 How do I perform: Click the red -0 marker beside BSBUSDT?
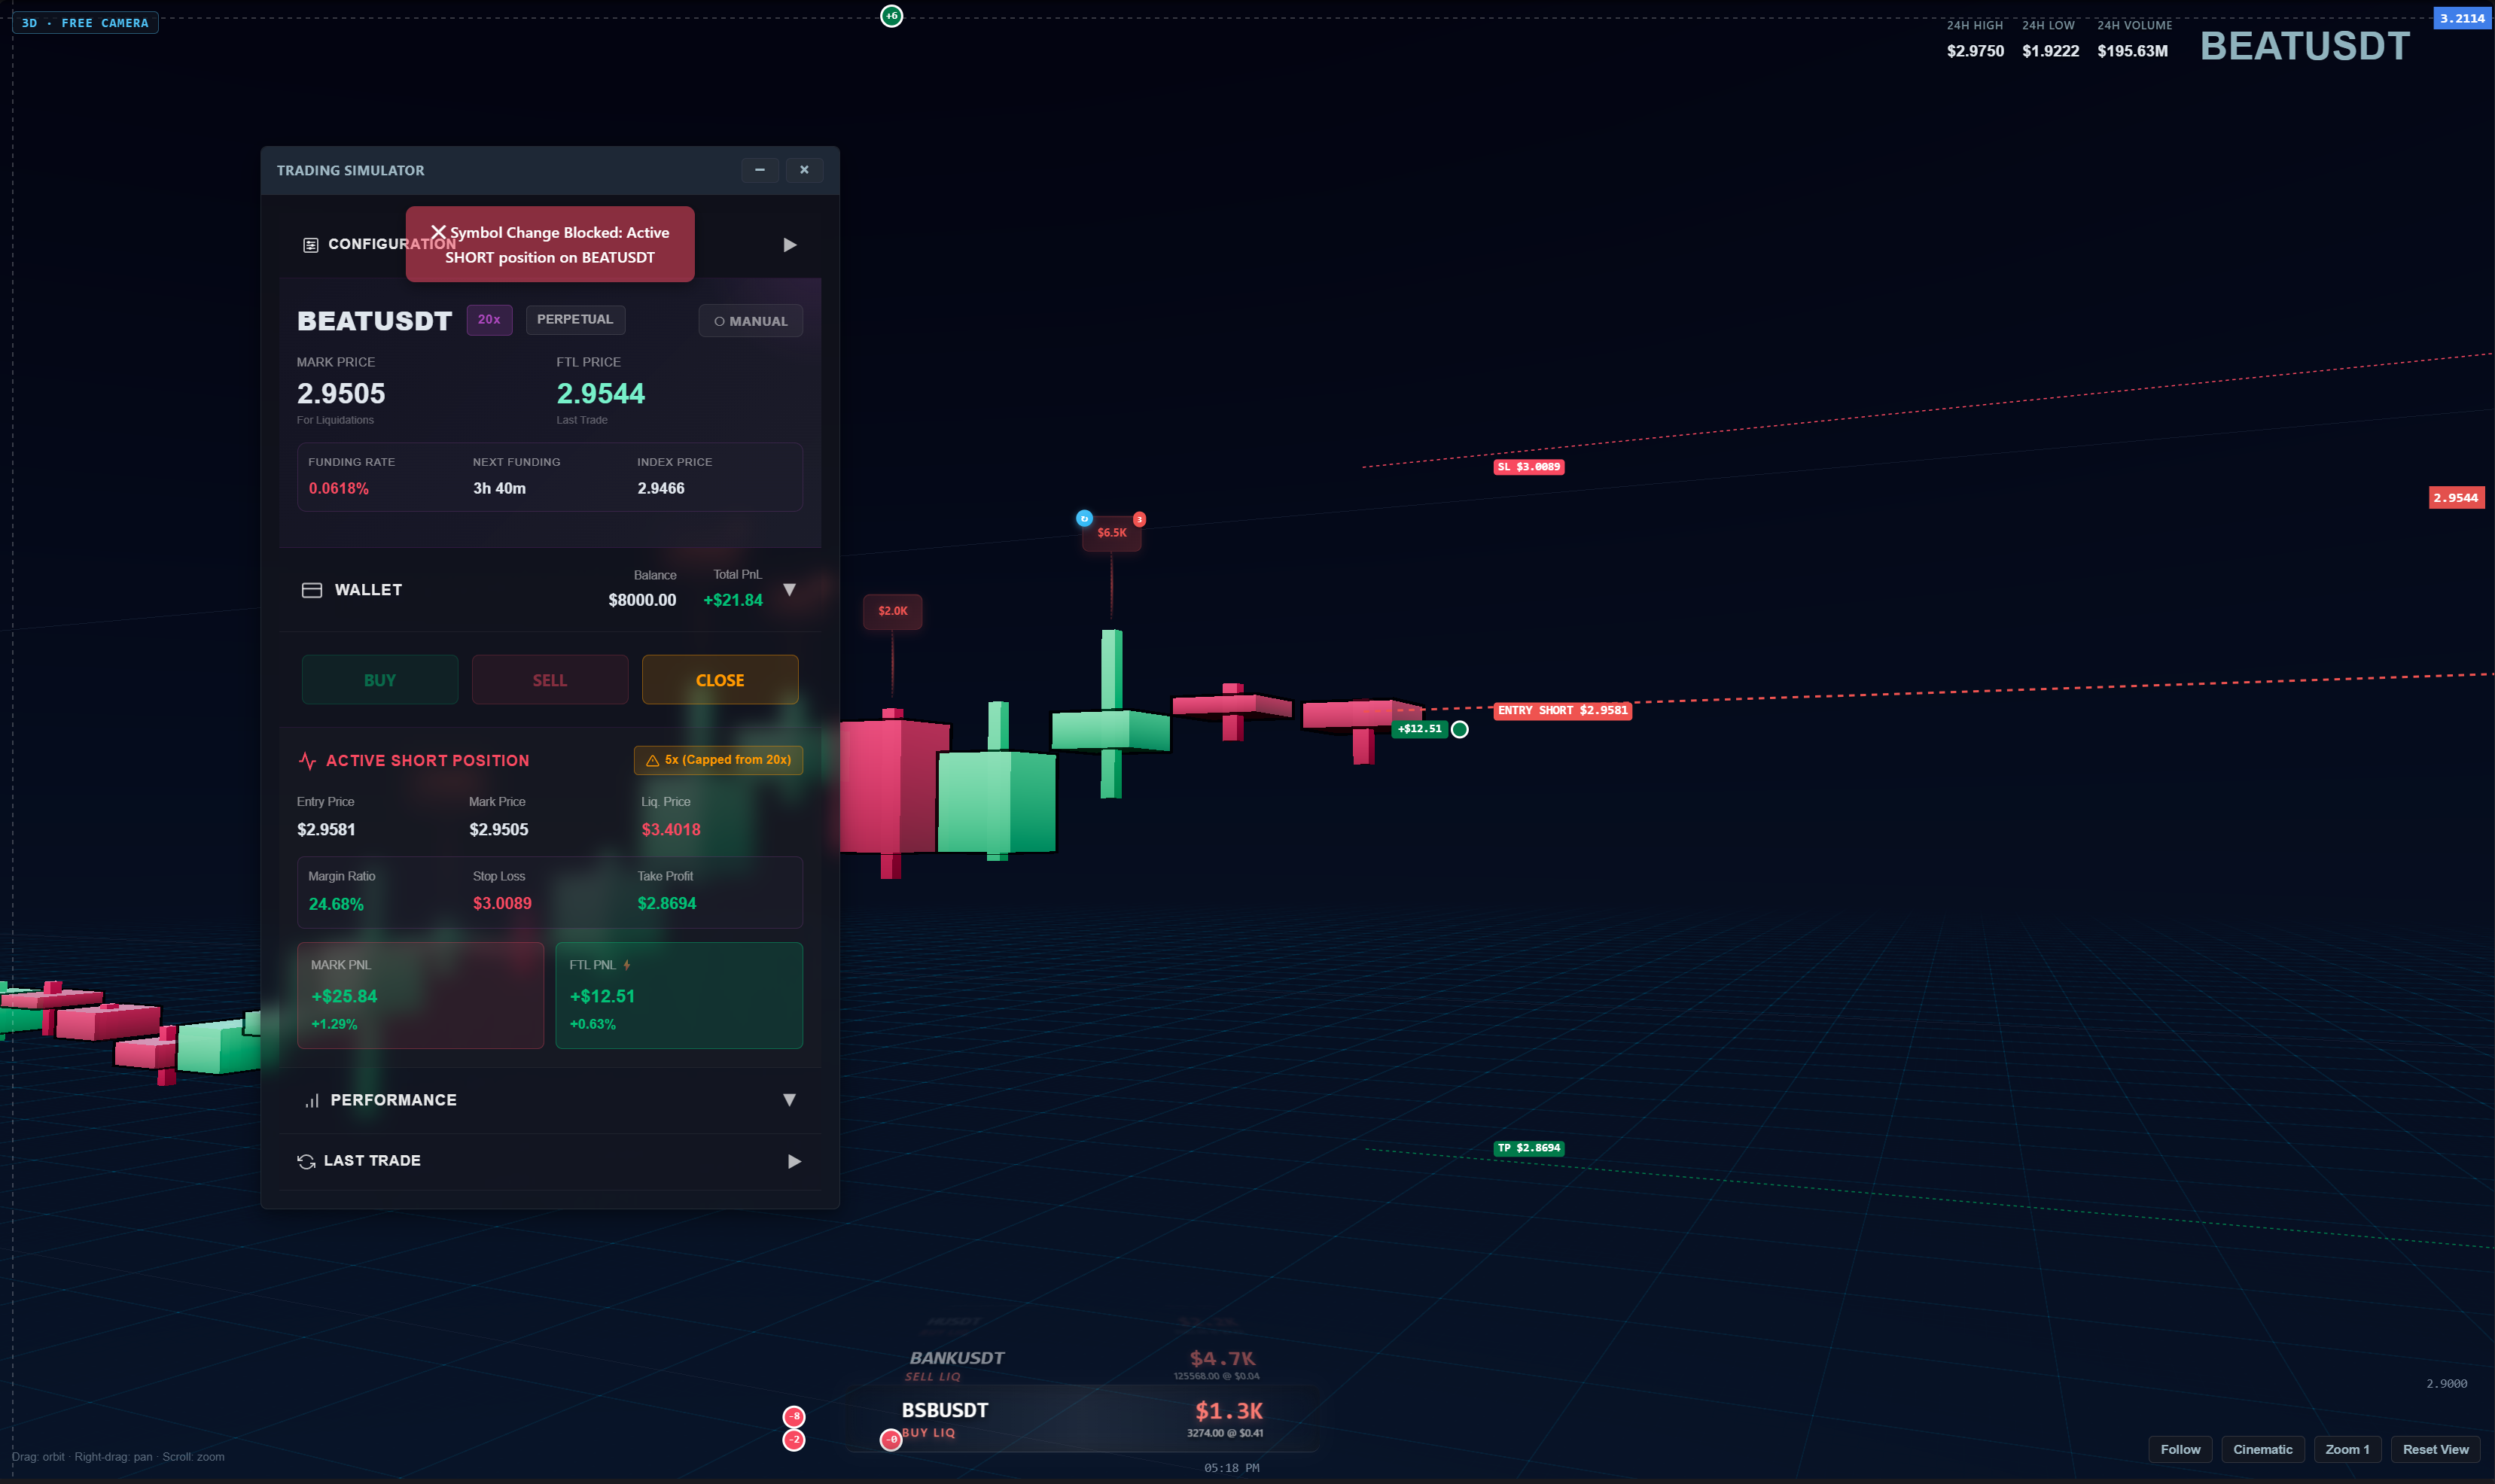[891, 1440]
